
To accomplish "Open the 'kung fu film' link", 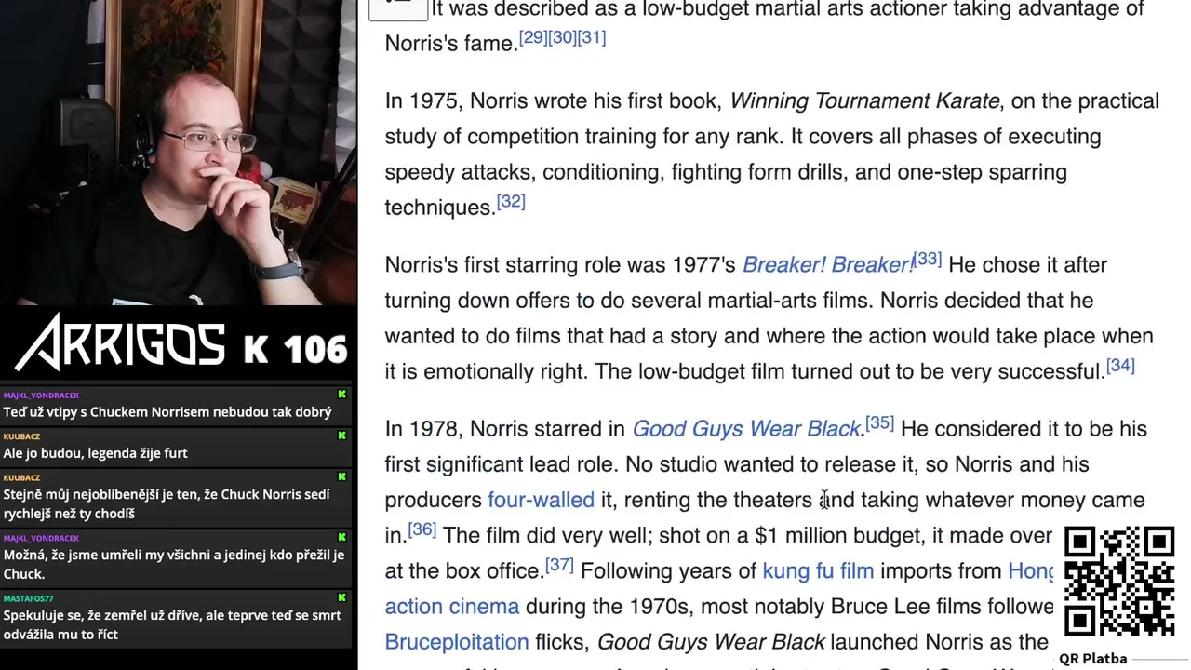I will tap(817, 570).
